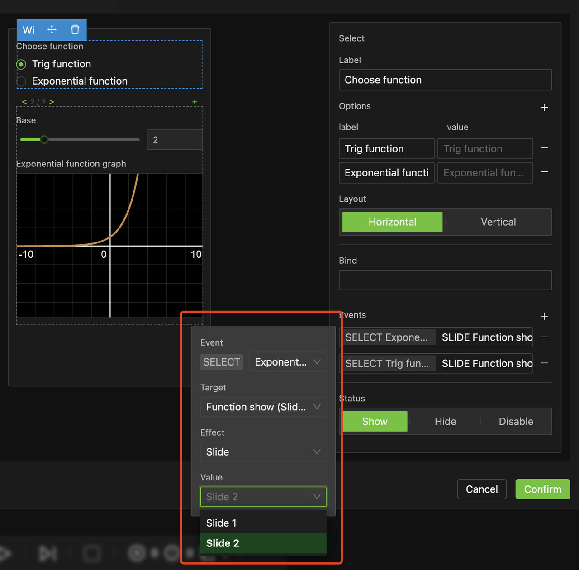Viewport: 579px width, 570px height.
Task: Remove the Exponential function option row
Action: pos(544,172)
